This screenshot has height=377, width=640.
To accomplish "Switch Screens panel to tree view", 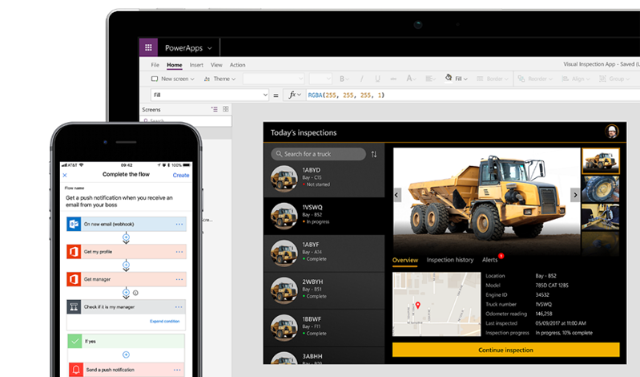I will pyautogui.click(x=215, y=109).
